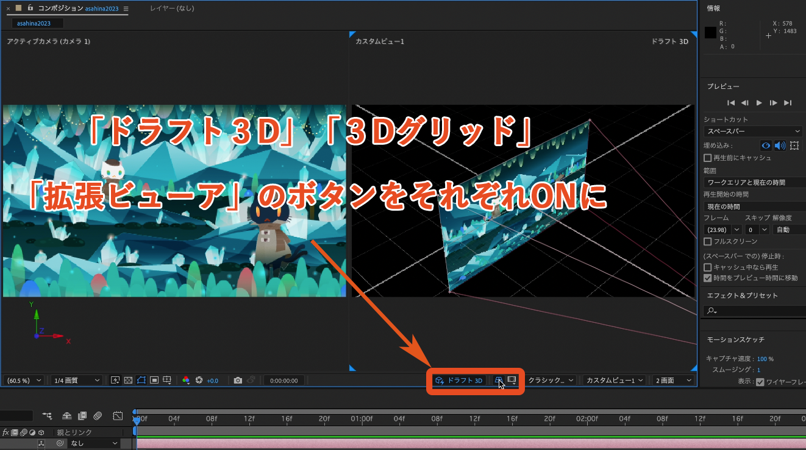Toggle extended viewer icon

512,380
